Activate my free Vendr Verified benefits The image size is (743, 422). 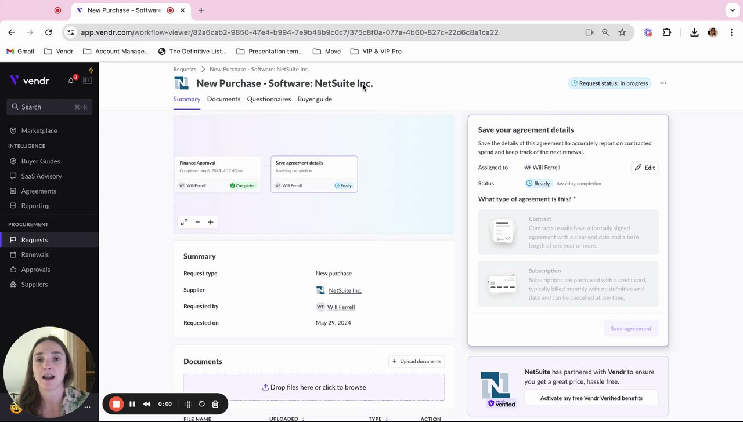(591, 398)
